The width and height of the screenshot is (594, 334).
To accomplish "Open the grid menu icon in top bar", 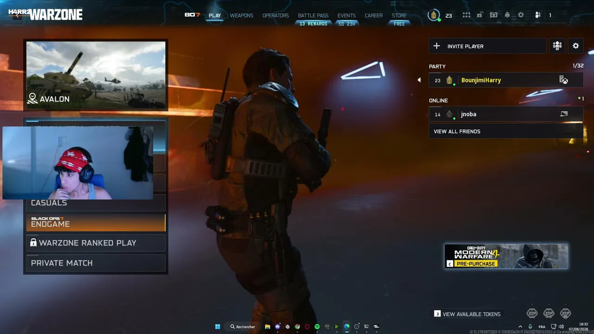I will (466, 15).
